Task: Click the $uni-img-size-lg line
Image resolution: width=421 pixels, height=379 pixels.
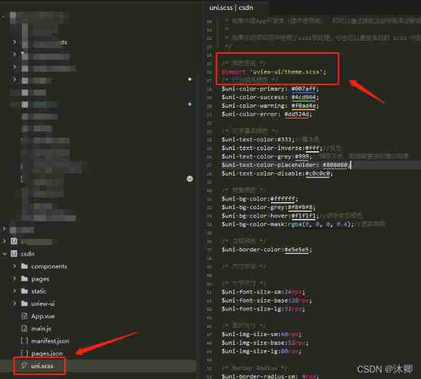Action: pyautogui.click(x=262, y=351)
